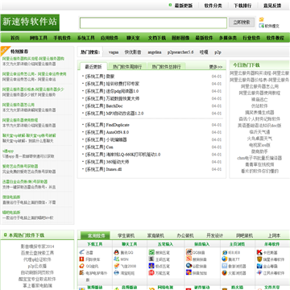Screen dimensions: 290x290
Task: Open 手机软件 in the navigation bar
Action: point(62,38)
